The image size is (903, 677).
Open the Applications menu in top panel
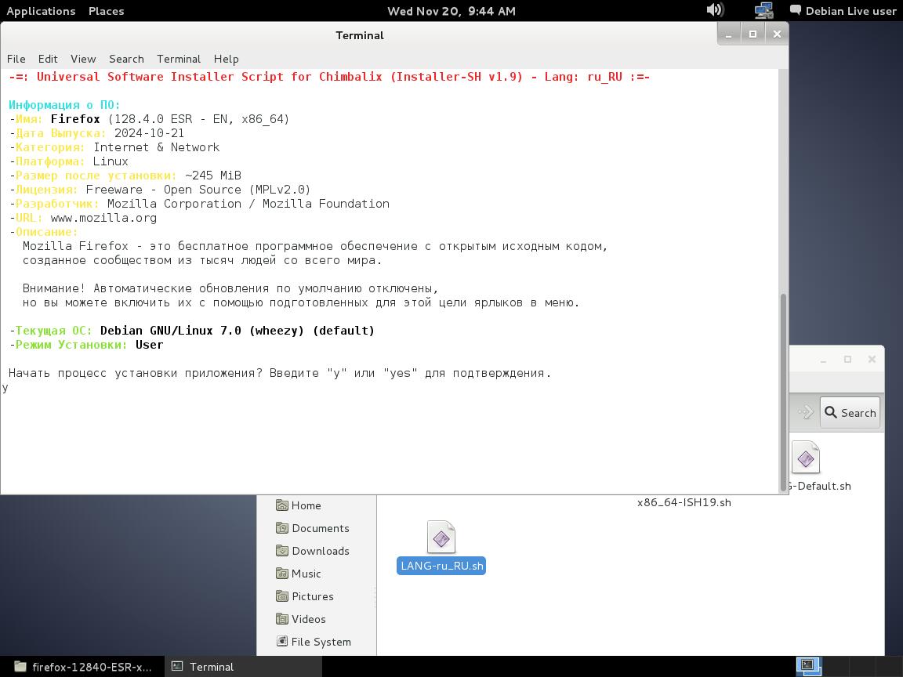(41, 11)
